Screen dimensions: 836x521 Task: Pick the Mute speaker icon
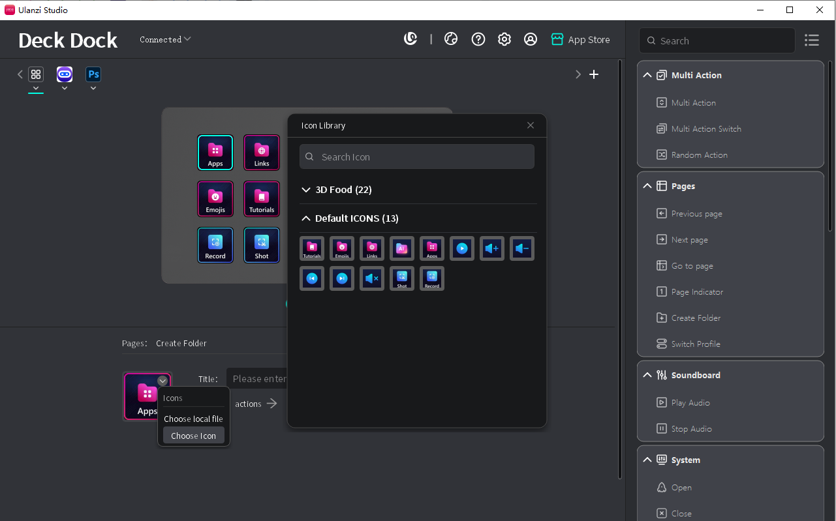click(x=372, y=278)
